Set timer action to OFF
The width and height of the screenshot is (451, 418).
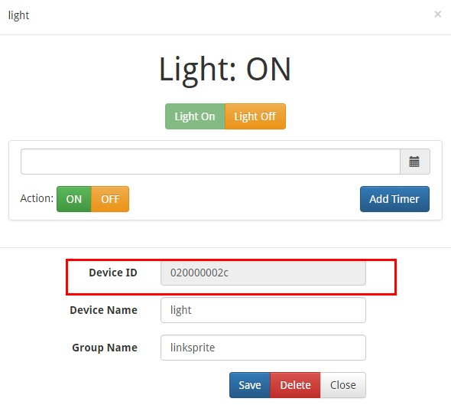pos(110,199)
